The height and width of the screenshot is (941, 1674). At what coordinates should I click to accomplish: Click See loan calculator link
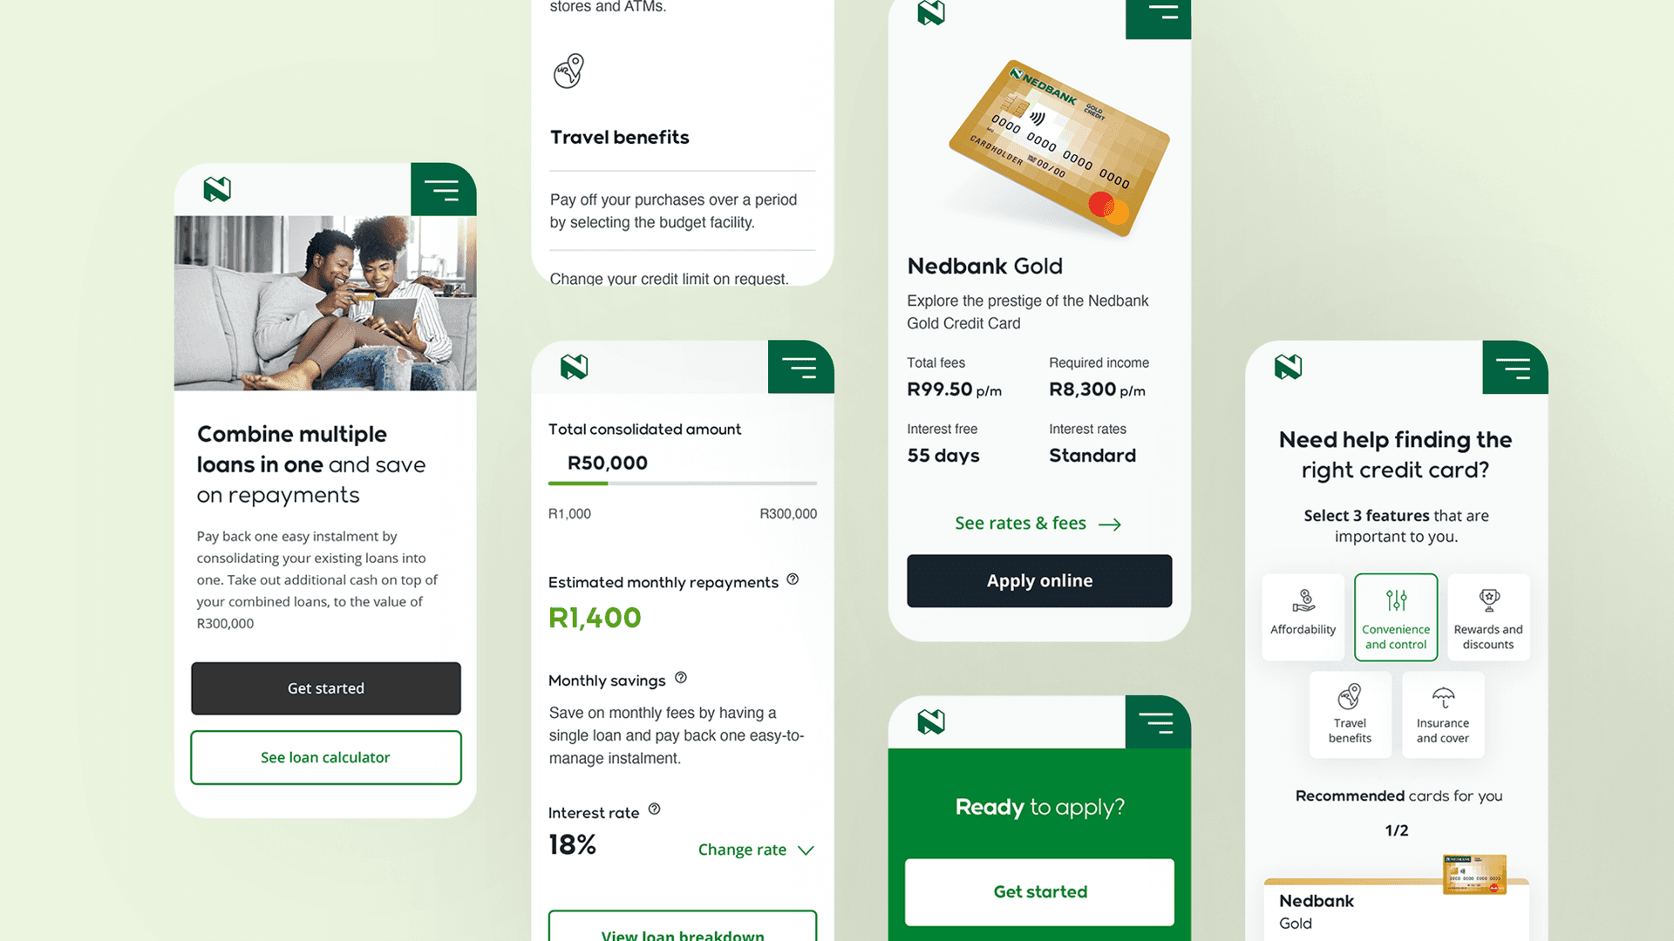coord(325,757)
